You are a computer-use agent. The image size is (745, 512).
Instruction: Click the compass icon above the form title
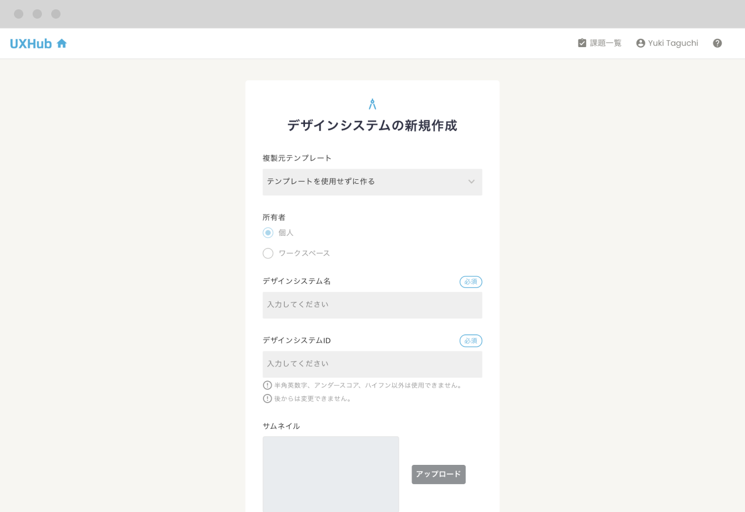372,103
